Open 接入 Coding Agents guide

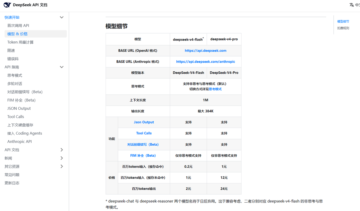pos(25,133)
